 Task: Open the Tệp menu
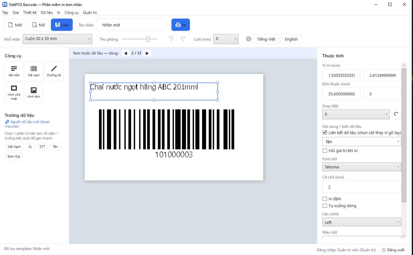[5, 13]
